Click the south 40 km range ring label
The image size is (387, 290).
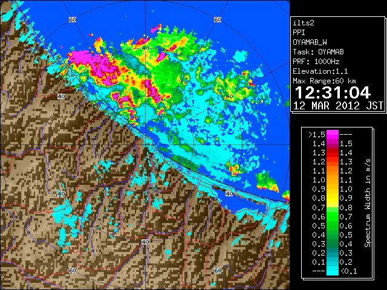(145, 242)
